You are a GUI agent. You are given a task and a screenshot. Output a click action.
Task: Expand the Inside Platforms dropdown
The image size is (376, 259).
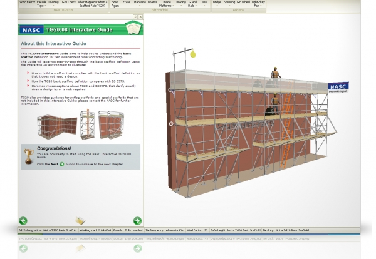click(167, 4)
